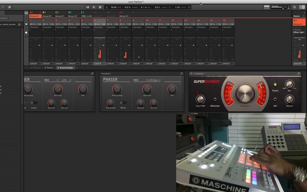Toggle the controller keyboard view icon
Screen dimensions: 307x192
pyautogui.click(x=267, y=7)
